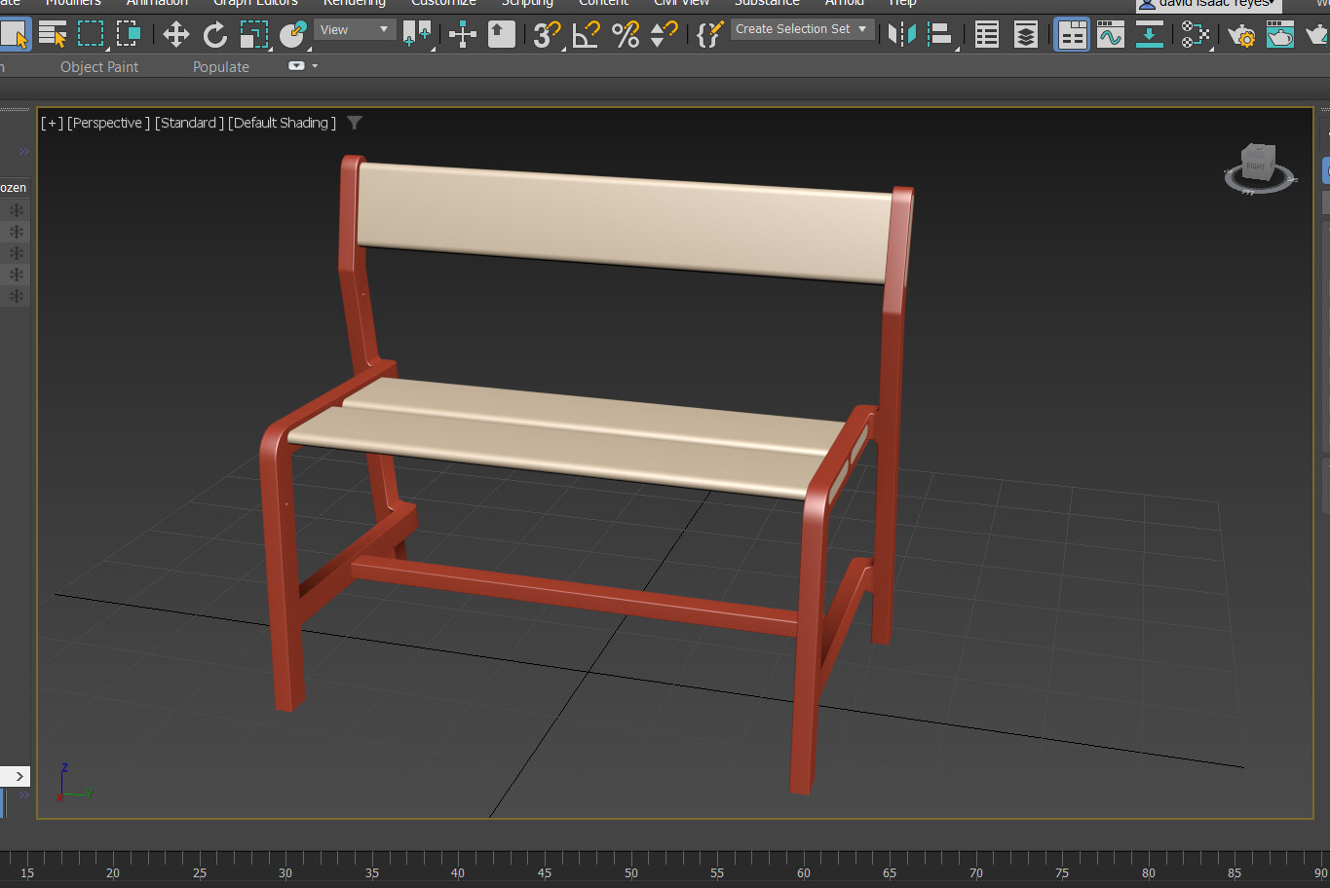This screenshot has height=888, width=1330.
Task: Open the Mirror tool
Action: click(x=901, y=34)
